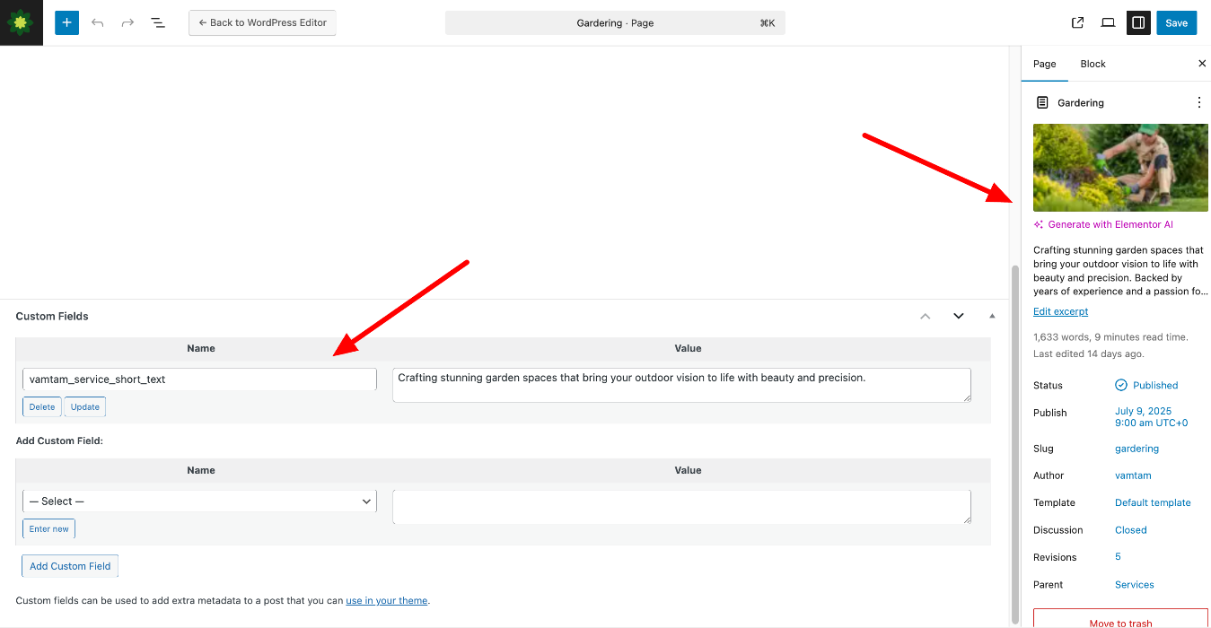Change Default template setting
The height and width of the screenshot is (628, 1211).
pos(1153,503)
